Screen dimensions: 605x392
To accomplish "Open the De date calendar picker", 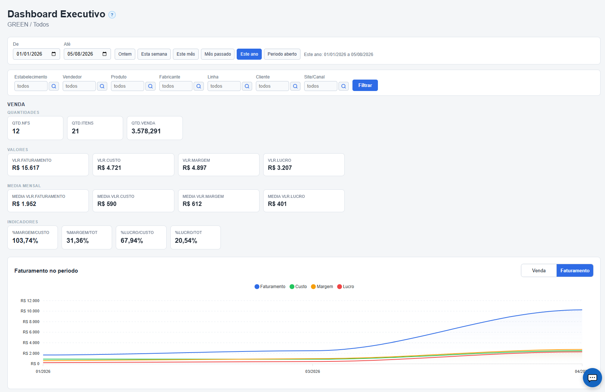I will tap(54, 54).
